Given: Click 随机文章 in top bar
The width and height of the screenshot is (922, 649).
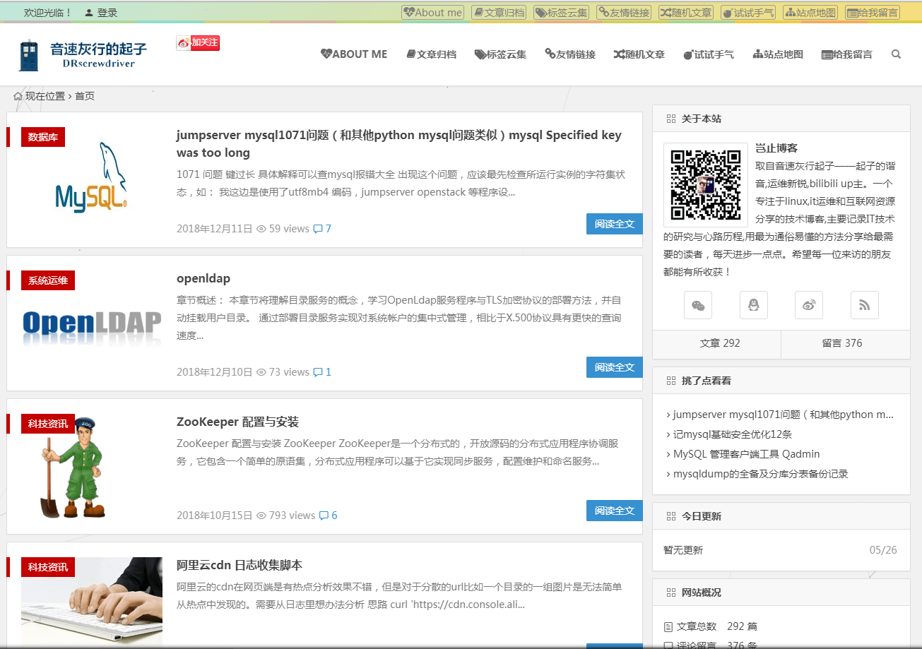Looking at the screenshot, I should click(686, 13).
